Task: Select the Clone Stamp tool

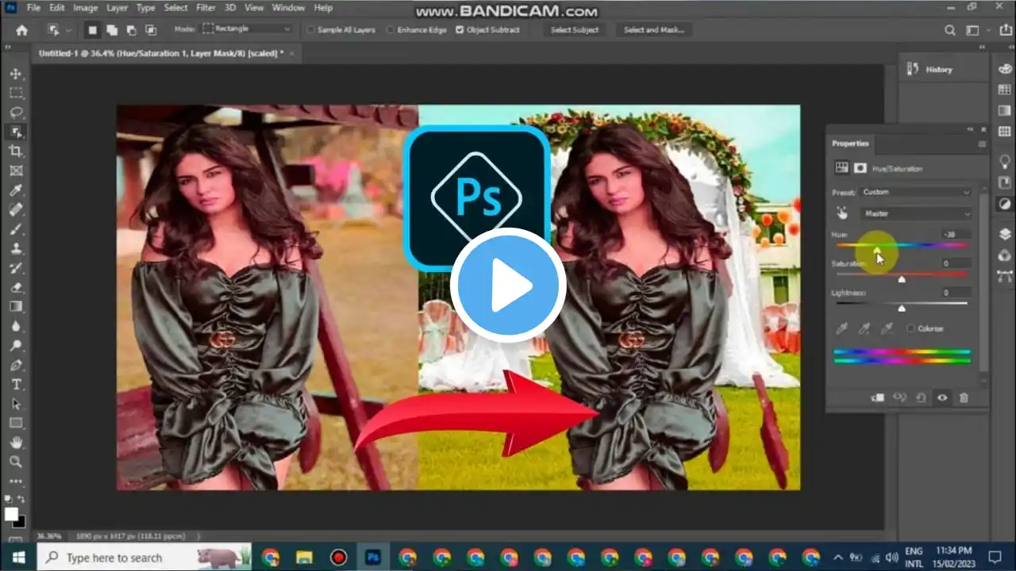Action: coord(16,248)
